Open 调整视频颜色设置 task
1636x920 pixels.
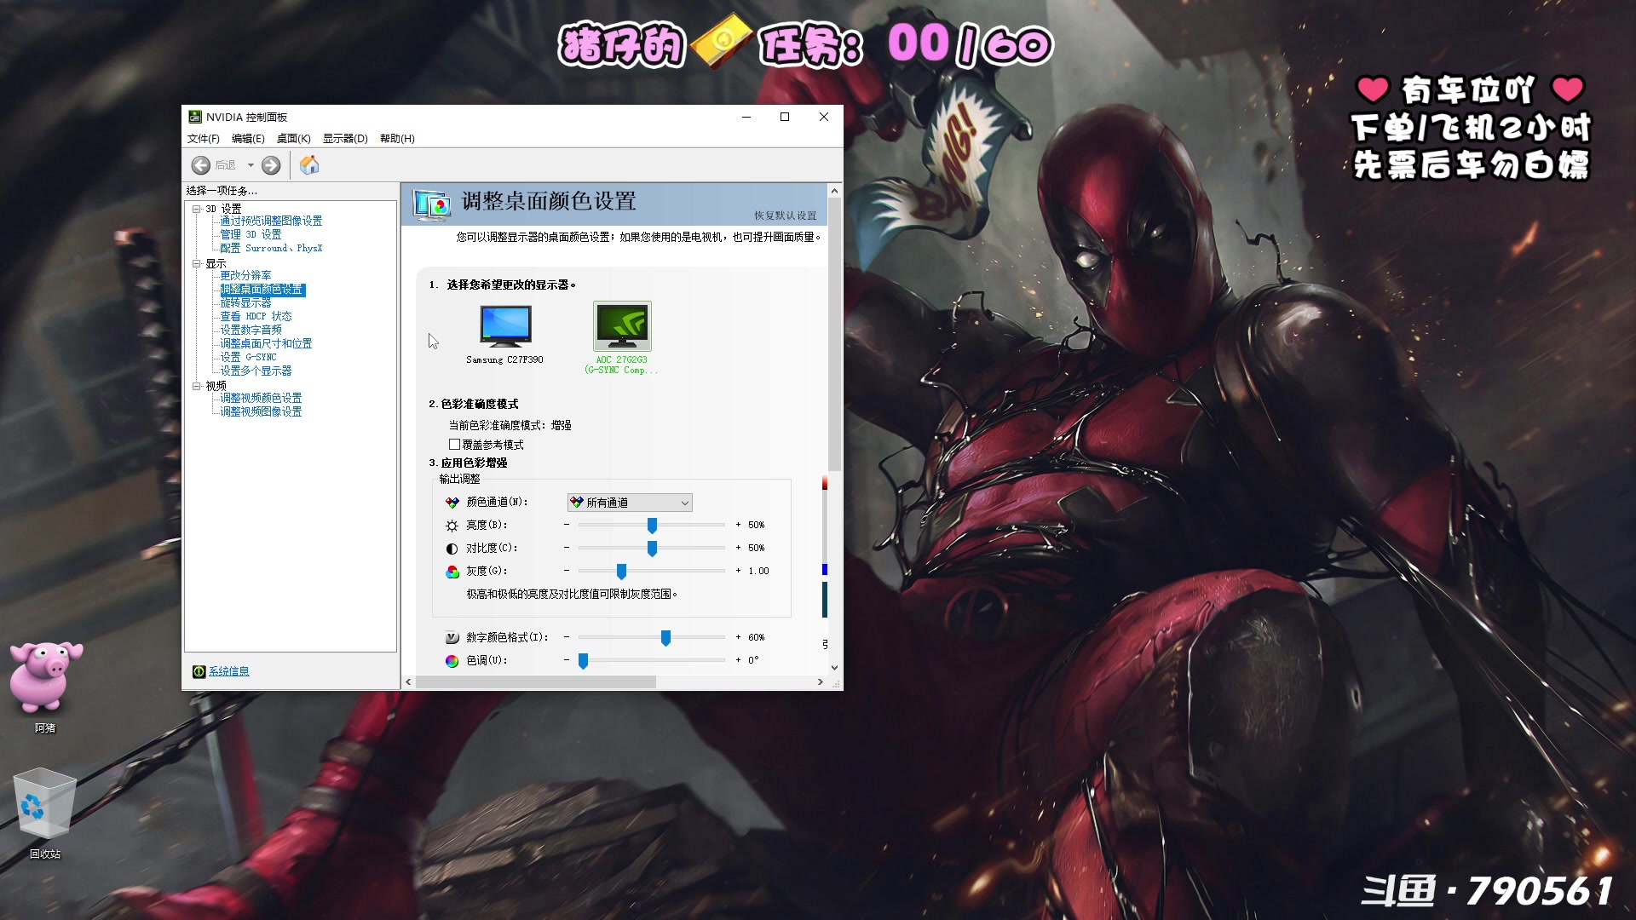(x=261, y=398)
